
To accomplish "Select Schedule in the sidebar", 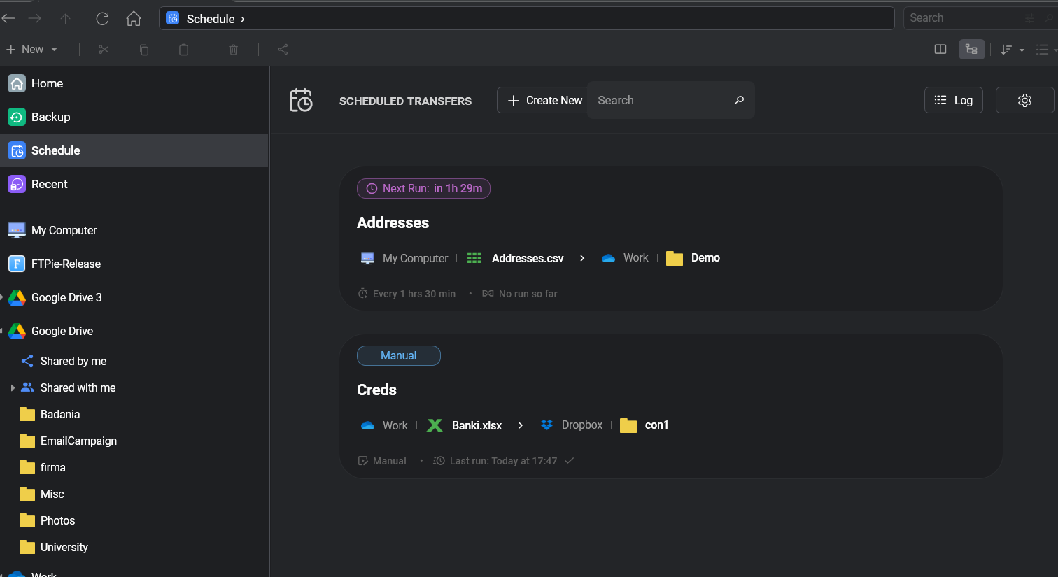I will [134, 150].
